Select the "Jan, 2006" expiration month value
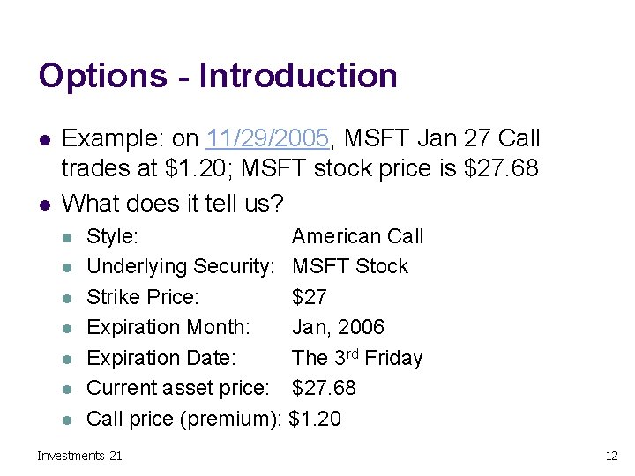 click(338, 327)
